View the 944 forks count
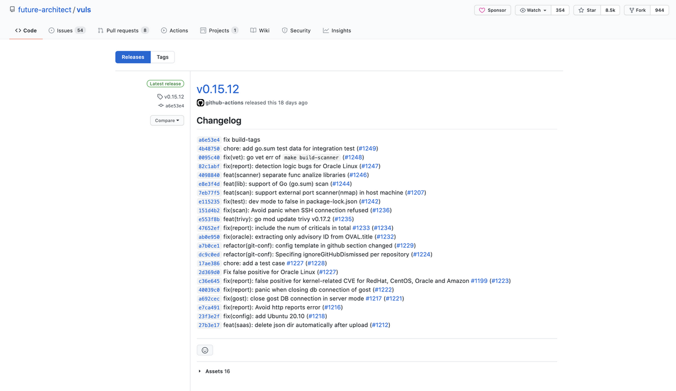Image resolution: width=676 pixels, height=391 pixels. (660, 10)
